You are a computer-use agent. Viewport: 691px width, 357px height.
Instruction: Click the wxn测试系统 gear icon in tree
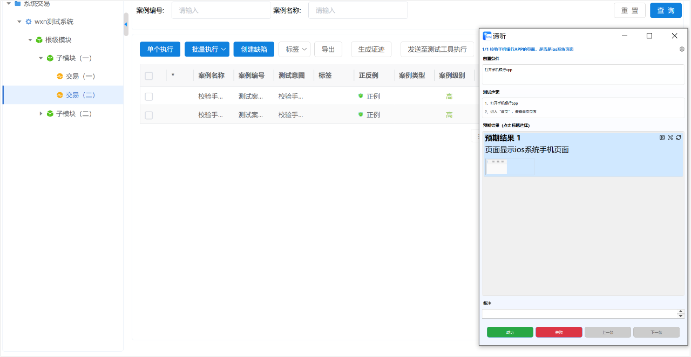29,22
